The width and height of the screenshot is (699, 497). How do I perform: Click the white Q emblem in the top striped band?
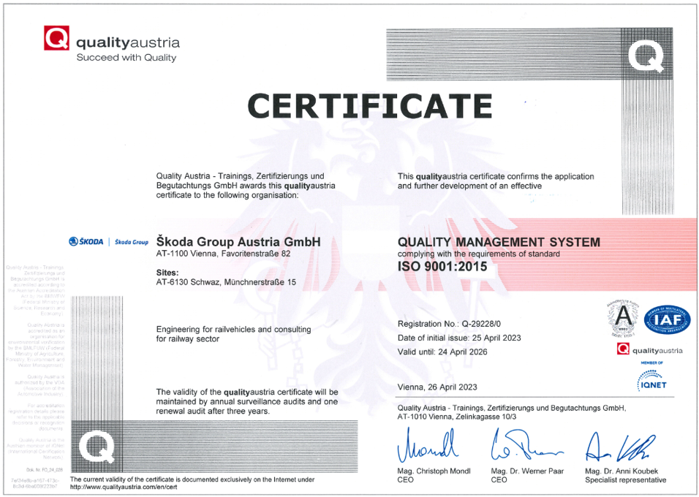pyautogui.click(x=646, y=55)
